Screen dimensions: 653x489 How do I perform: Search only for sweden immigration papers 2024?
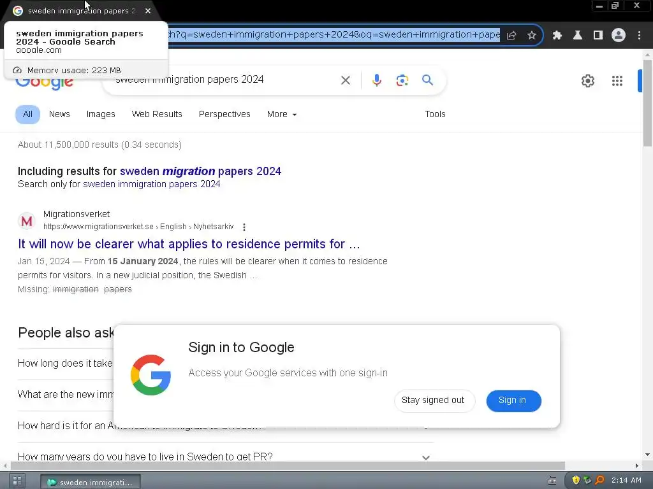(x=151, y=184)
